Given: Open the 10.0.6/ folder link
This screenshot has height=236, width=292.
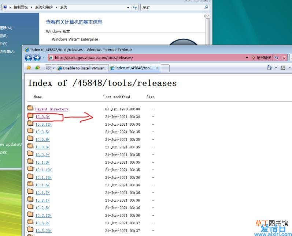Looking at the screenshot, I should 42,140.
